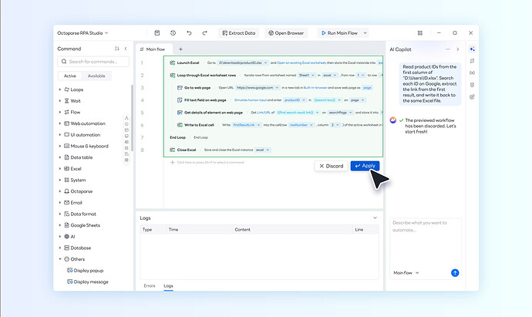Click the Copilot avatar icon beside the reply
Screen dimensions: 532x317
point(393,120)
